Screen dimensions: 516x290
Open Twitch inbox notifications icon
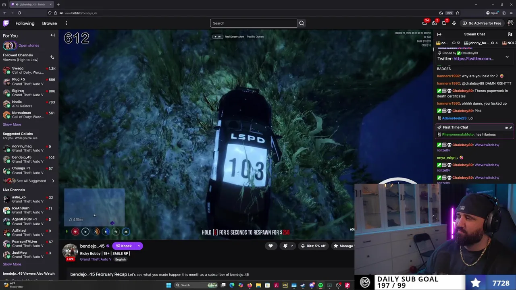(435, 23)
